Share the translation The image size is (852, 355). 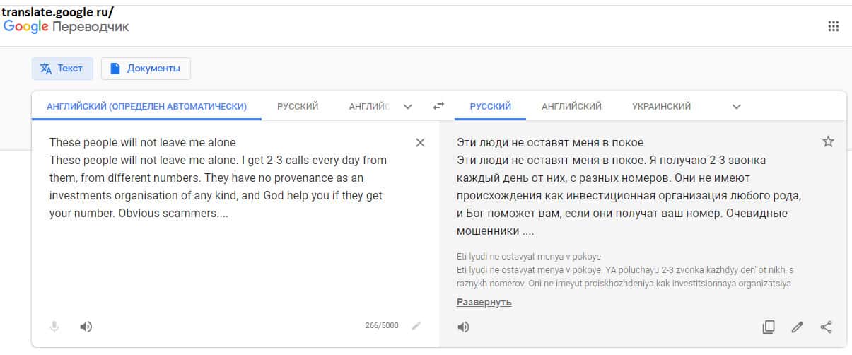click(826, 327)
